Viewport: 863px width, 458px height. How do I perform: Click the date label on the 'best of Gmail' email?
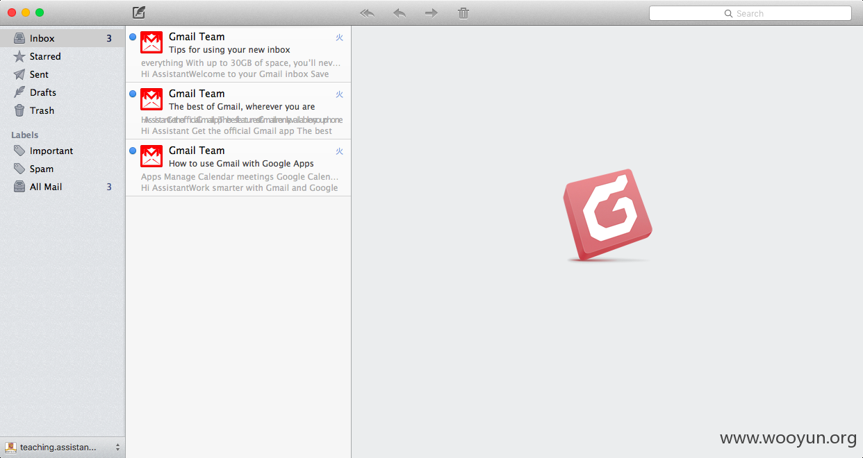click(x=340, y=94)
